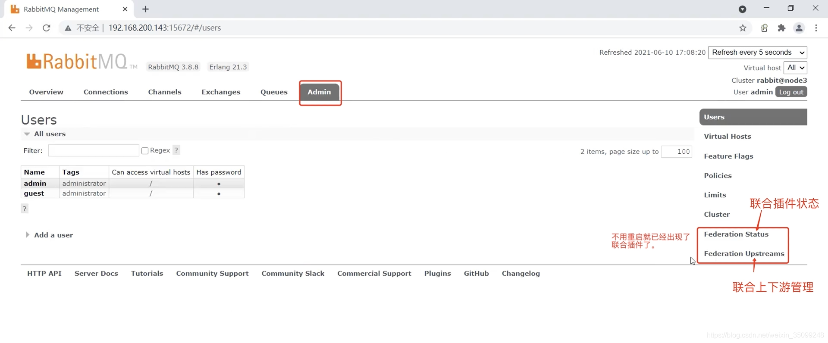Click the not-secure warning icon
The height and width of the screenshot is (343, 828).
tap(68, 28)
